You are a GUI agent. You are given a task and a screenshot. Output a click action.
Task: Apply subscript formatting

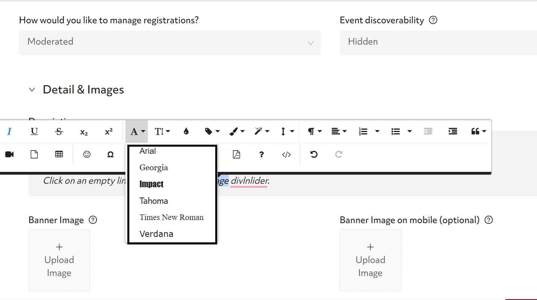click(x=84, y=131)
